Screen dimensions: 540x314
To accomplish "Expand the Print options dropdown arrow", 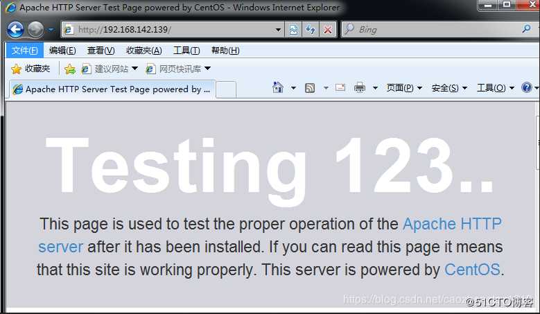I will [x=376, y=88].
